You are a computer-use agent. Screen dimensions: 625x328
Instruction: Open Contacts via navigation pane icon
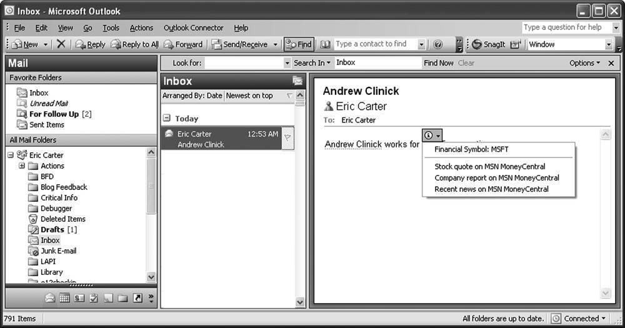click(79, 298)
